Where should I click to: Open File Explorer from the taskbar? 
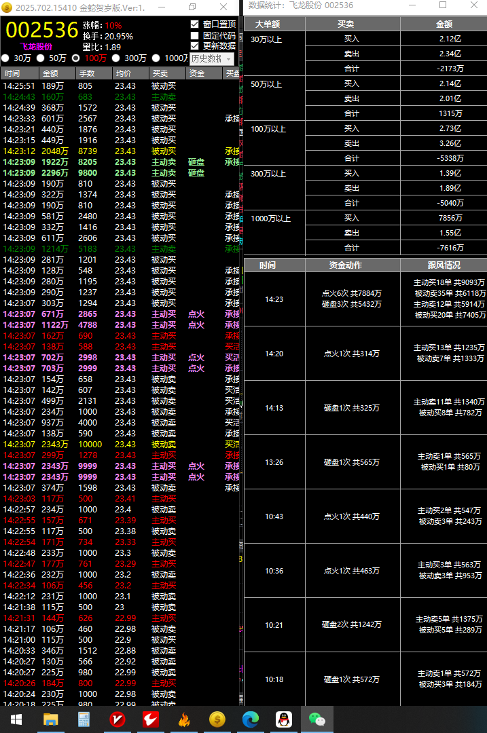[x=50, y=719]
